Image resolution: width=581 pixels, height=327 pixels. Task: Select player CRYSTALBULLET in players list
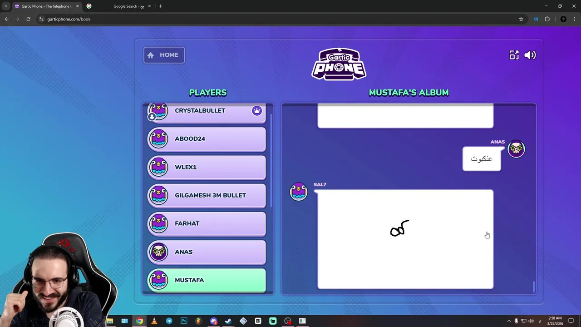click(x=207, y=113)
